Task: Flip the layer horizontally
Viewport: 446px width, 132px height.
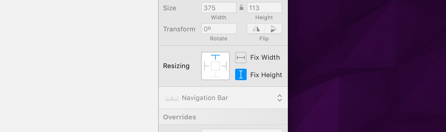Action: tap(256, 29)
